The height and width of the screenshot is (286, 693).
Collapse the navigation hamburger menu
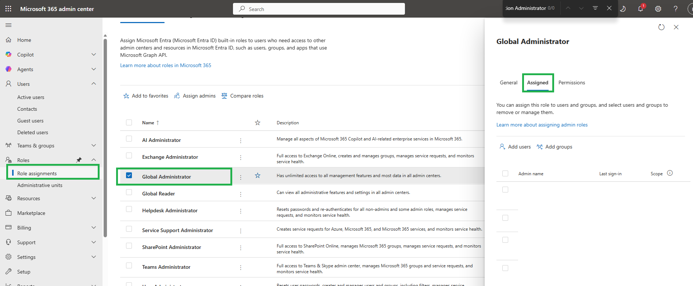point(8,25)
